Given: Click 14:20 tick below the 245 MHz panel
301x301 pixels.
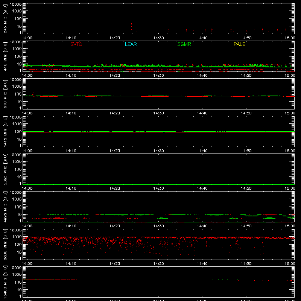Looking at the screenshot, I should pos(115,38).
